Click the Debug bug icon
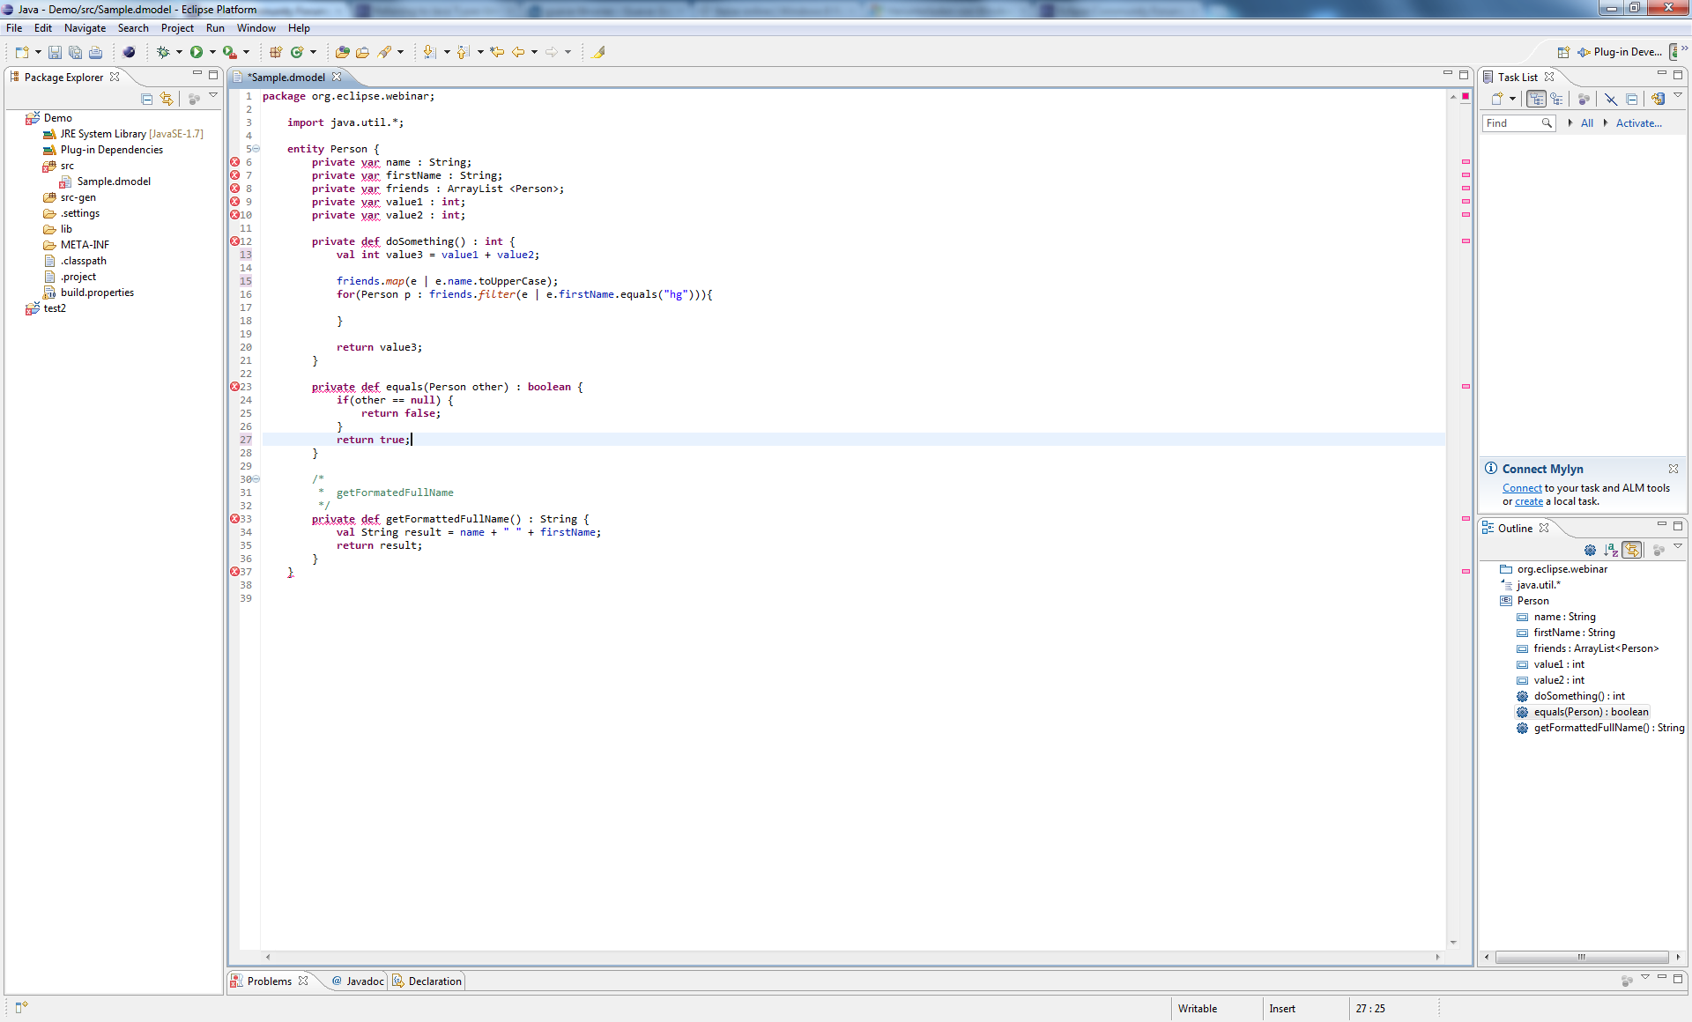Image resolution: width=1692 pixels, height=1022 pixels. pos(163,52)
